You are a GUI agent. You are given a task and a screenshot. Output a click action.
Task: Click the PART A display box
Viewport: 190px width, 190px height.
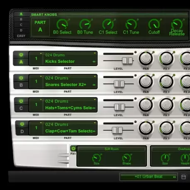point(40,27)
